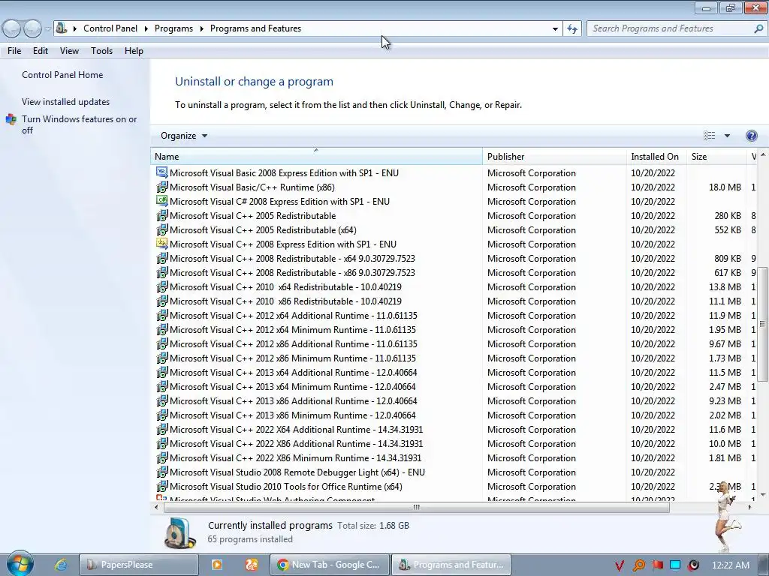Sort list by Size column header
Screen dimensions: 769x576
pos(716,157)
